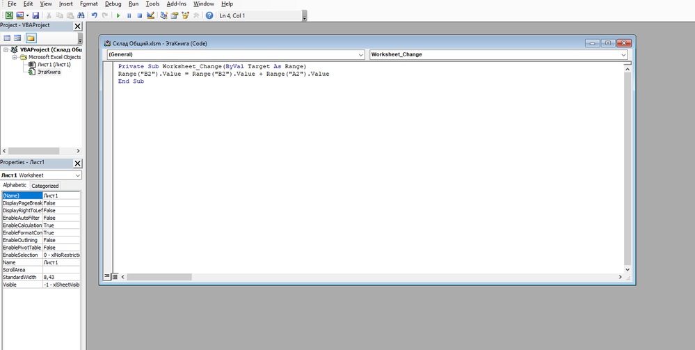Select the (Name) property row
This screenshot has height=350, width=695.
click(x=41, y=196)
